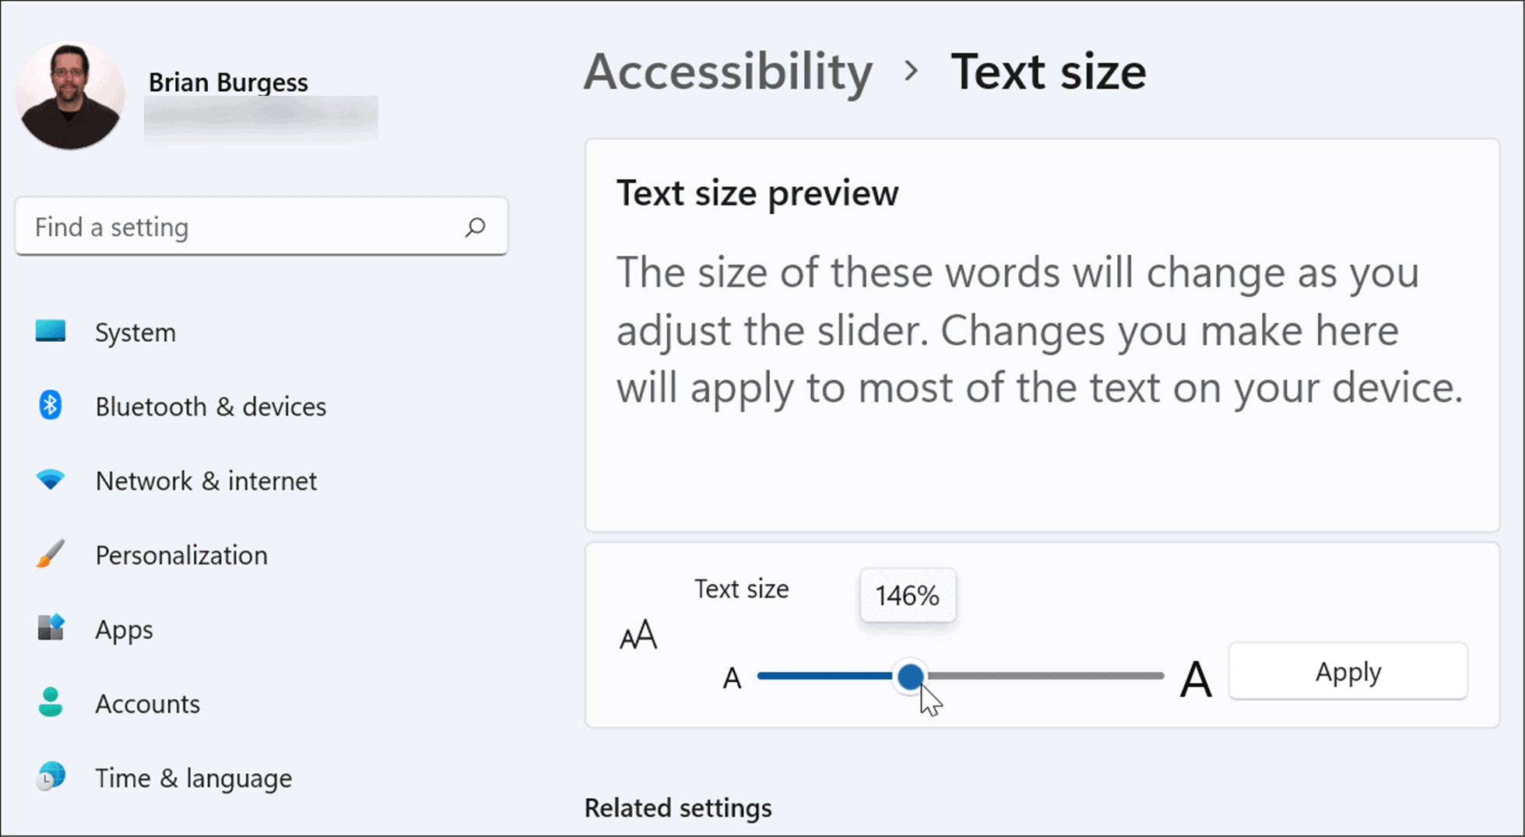The image size is (1525, 837).
Task: Select the System icon in the sidebar
Action: [50, 332]
